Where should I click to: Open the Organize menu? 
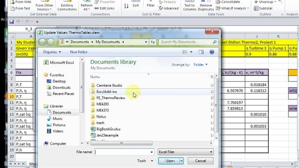(52, 52)
